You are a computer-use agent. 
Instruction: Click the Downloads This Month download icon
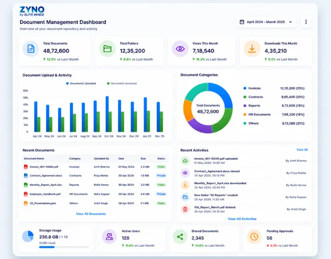pyautogui.click(x=252, y=49)
